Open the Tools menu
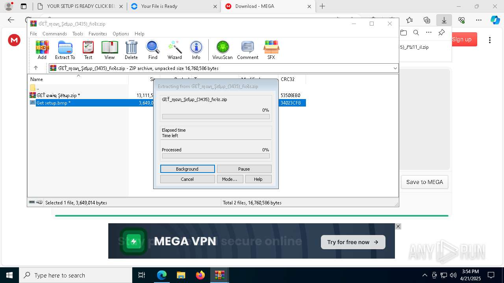 coord(78,34)
